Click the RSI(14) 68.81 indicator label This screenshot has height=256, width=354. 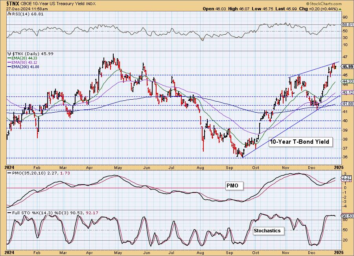pos(27,14)
